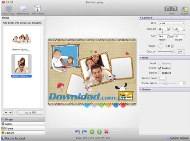Screen dimensions: 190x141
Task: Expand the Shadow section
Action: coord(140,90)
